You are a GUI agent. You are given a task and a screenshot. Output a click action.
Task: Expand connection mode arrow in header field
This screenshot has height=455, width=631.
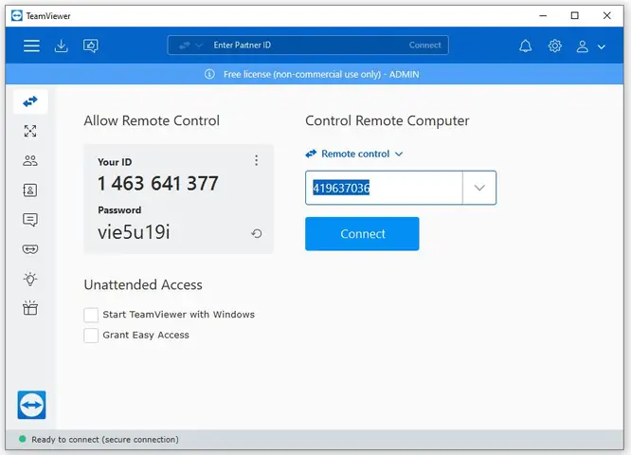[x=199, y=45]
